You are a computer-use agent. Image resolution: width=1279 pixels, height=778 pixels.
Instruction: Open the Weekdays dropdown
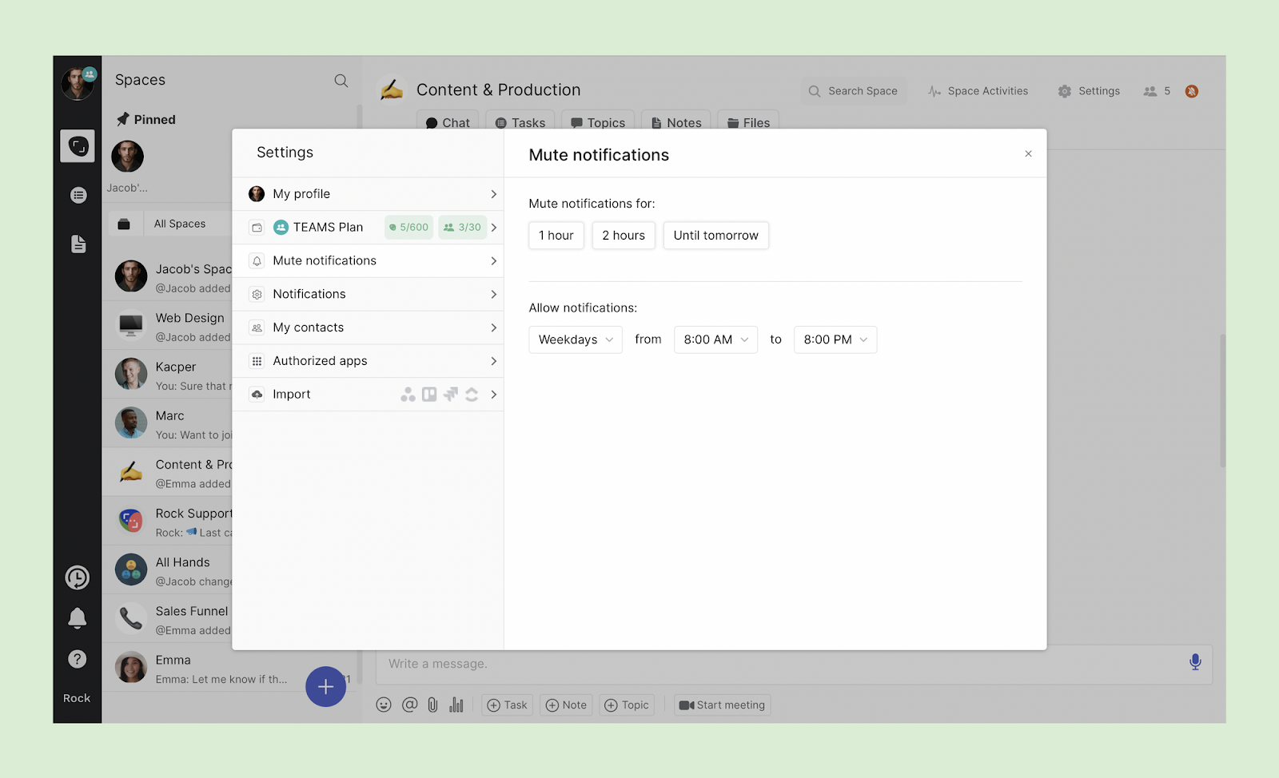tap(576, 339)
